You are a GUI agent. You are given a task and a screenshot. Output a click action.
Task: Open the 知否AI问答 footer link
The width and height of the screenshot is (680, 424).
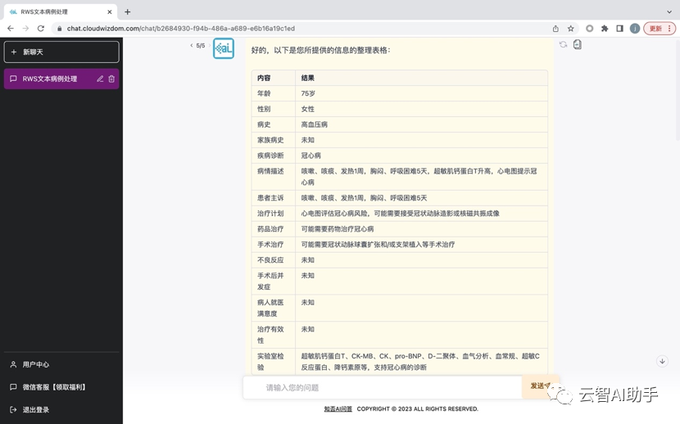[x=338, y=408]
